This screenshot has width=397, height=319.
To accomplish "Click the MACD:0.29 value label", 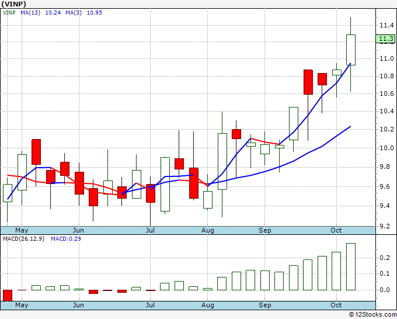I will pyautogui.click(x=66, y=239).
